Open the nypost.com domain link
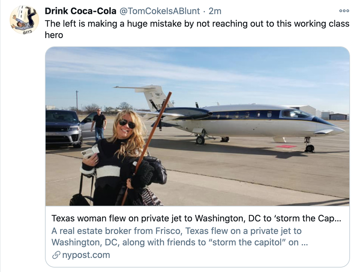Image resolution: width=359 pixels, height=272 pixels. tap(86, 255)
